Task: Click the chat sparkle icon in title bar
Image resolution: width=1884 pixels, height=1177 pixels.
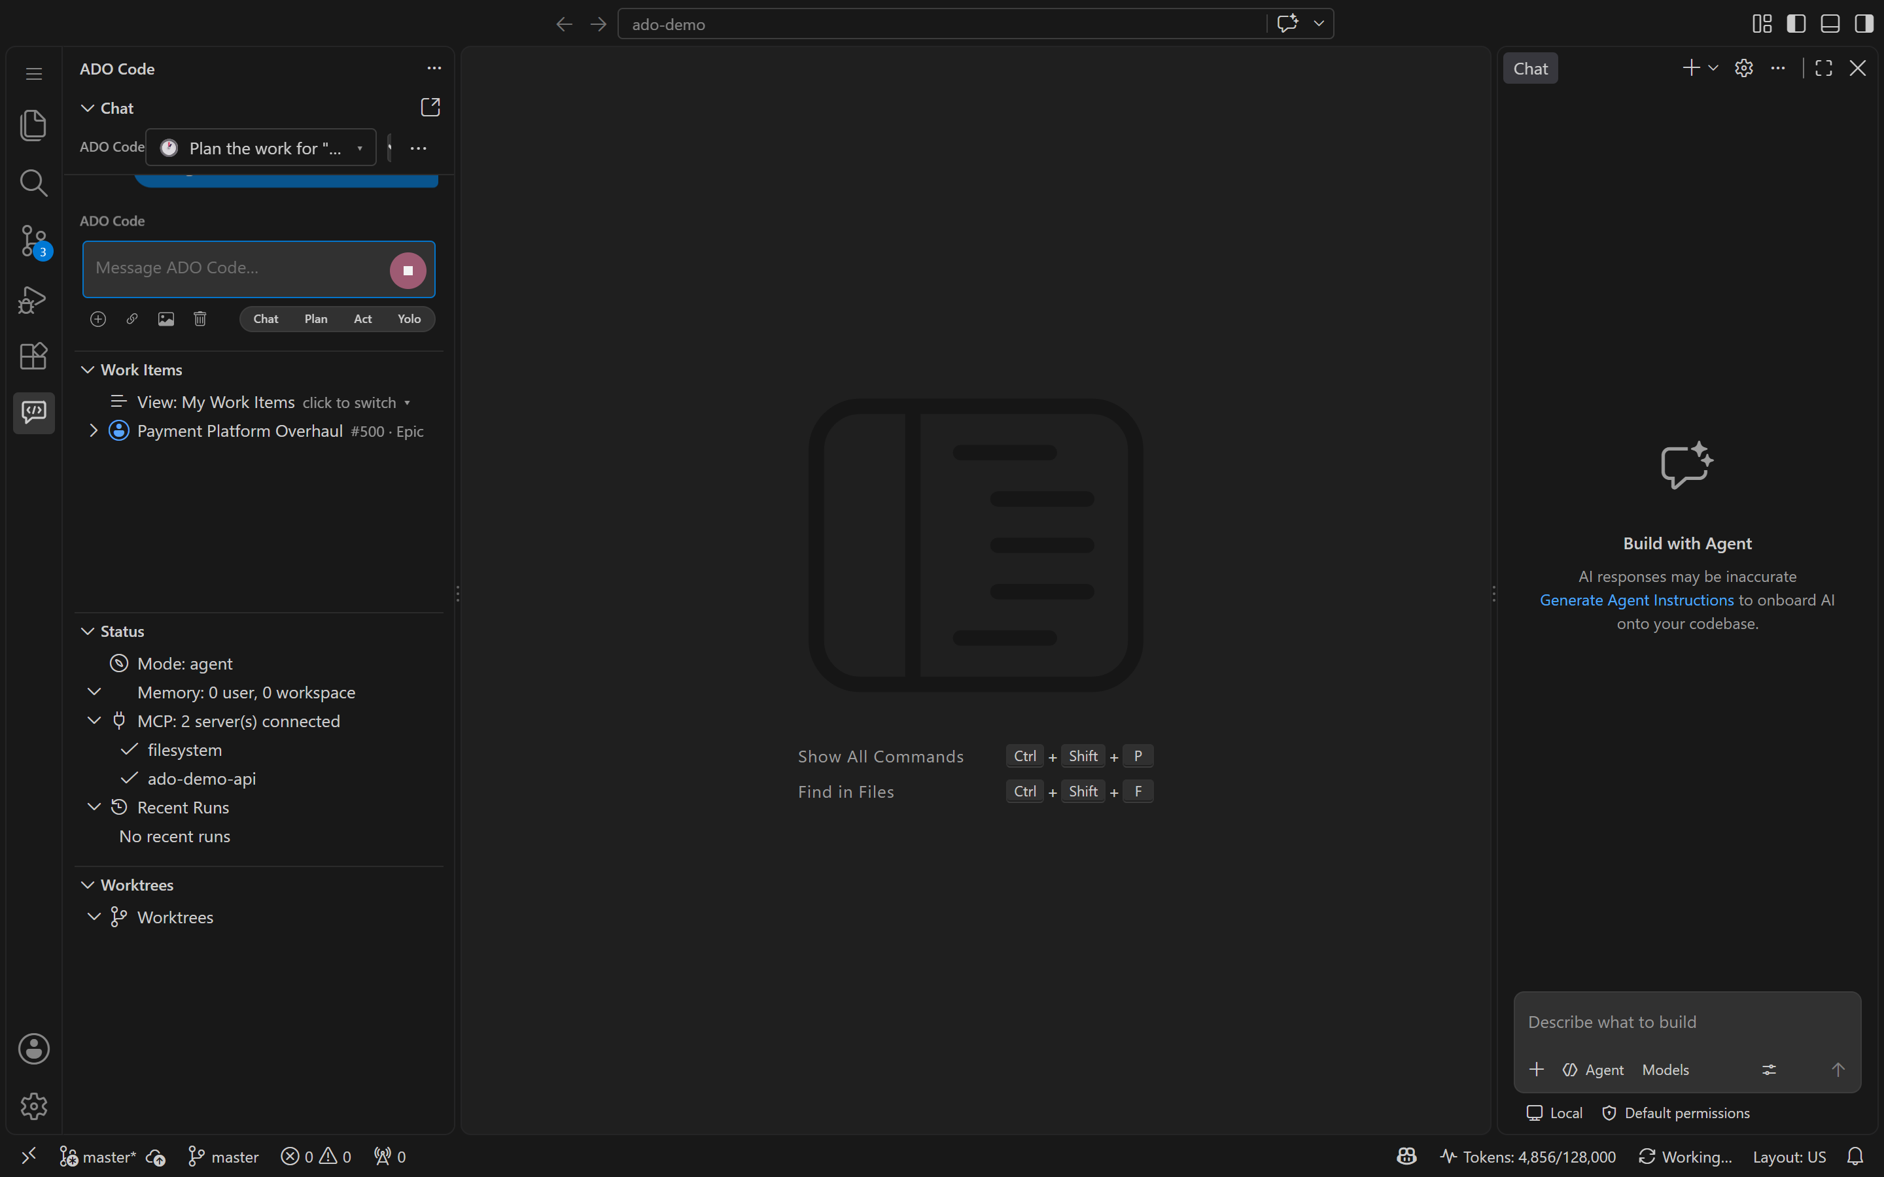Action: pyautogui.click(x=1287, y=24)
